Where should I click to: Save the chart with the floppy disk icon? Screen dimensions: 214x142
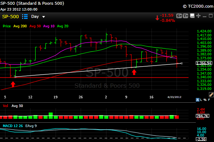[192, 16]
